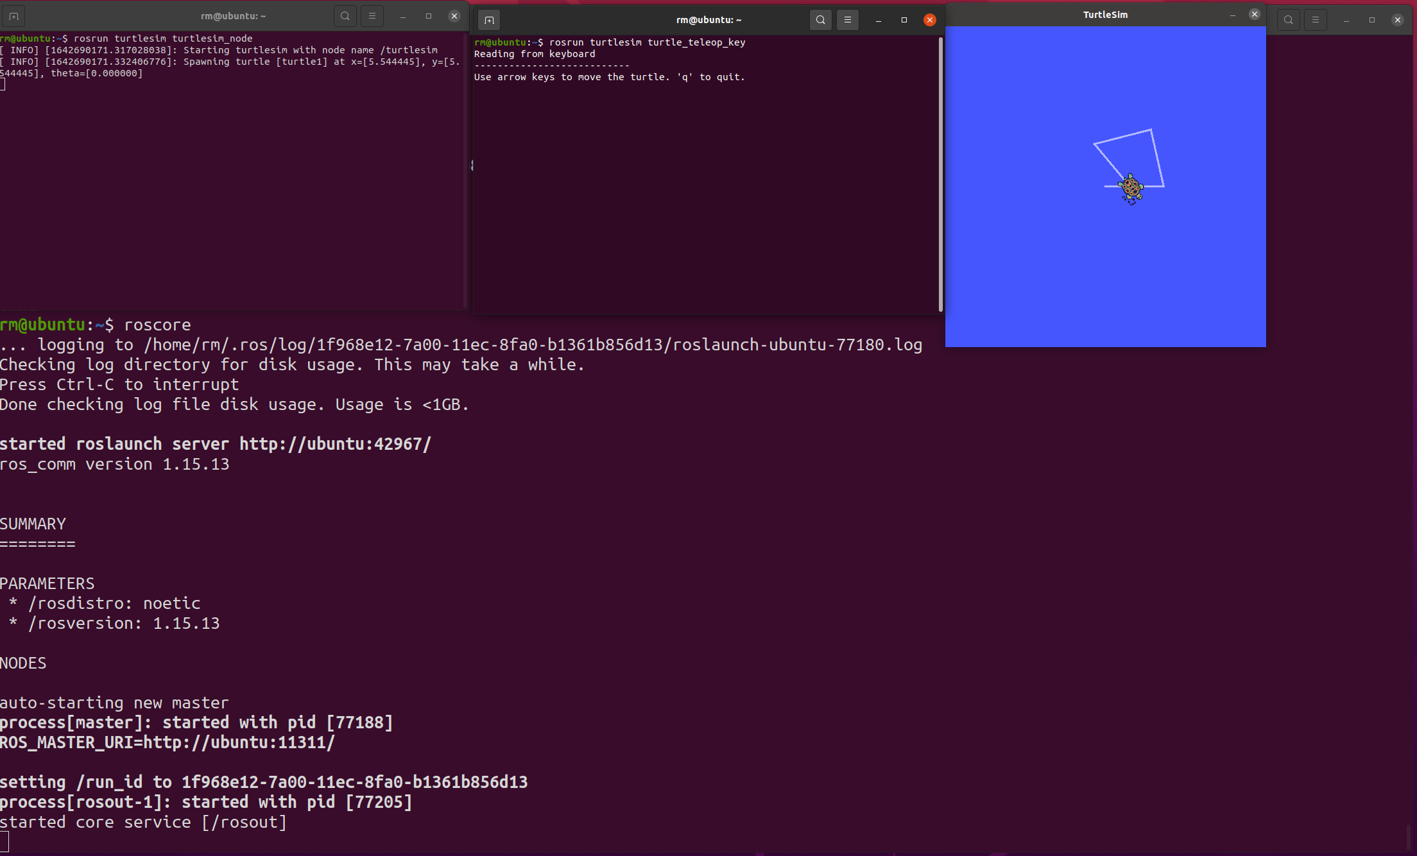Open new tab in turtle_teleop_key terminal
1417x856 pixels.
(489, 20)
